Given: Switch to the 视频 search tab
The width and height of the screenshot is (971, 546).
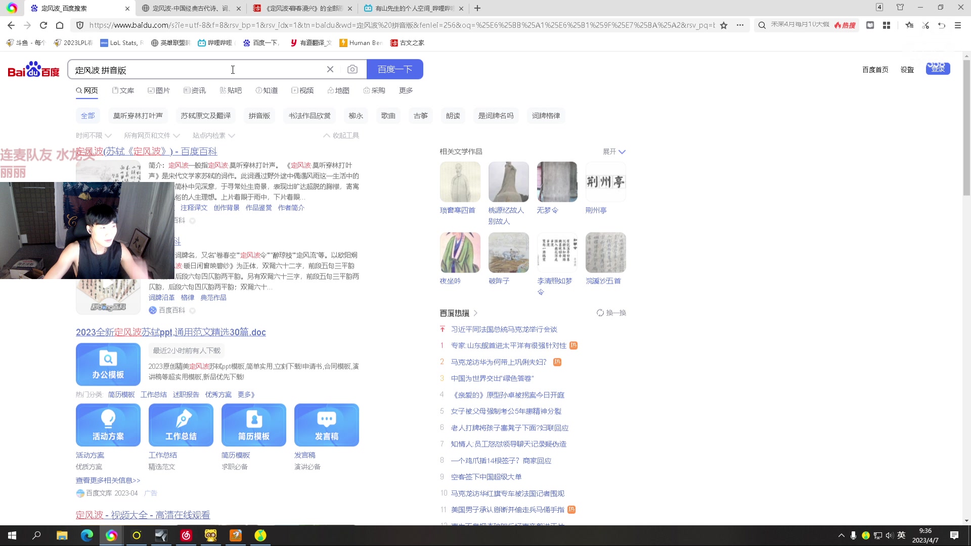Looking at the screenshot, I should [302, 90].
